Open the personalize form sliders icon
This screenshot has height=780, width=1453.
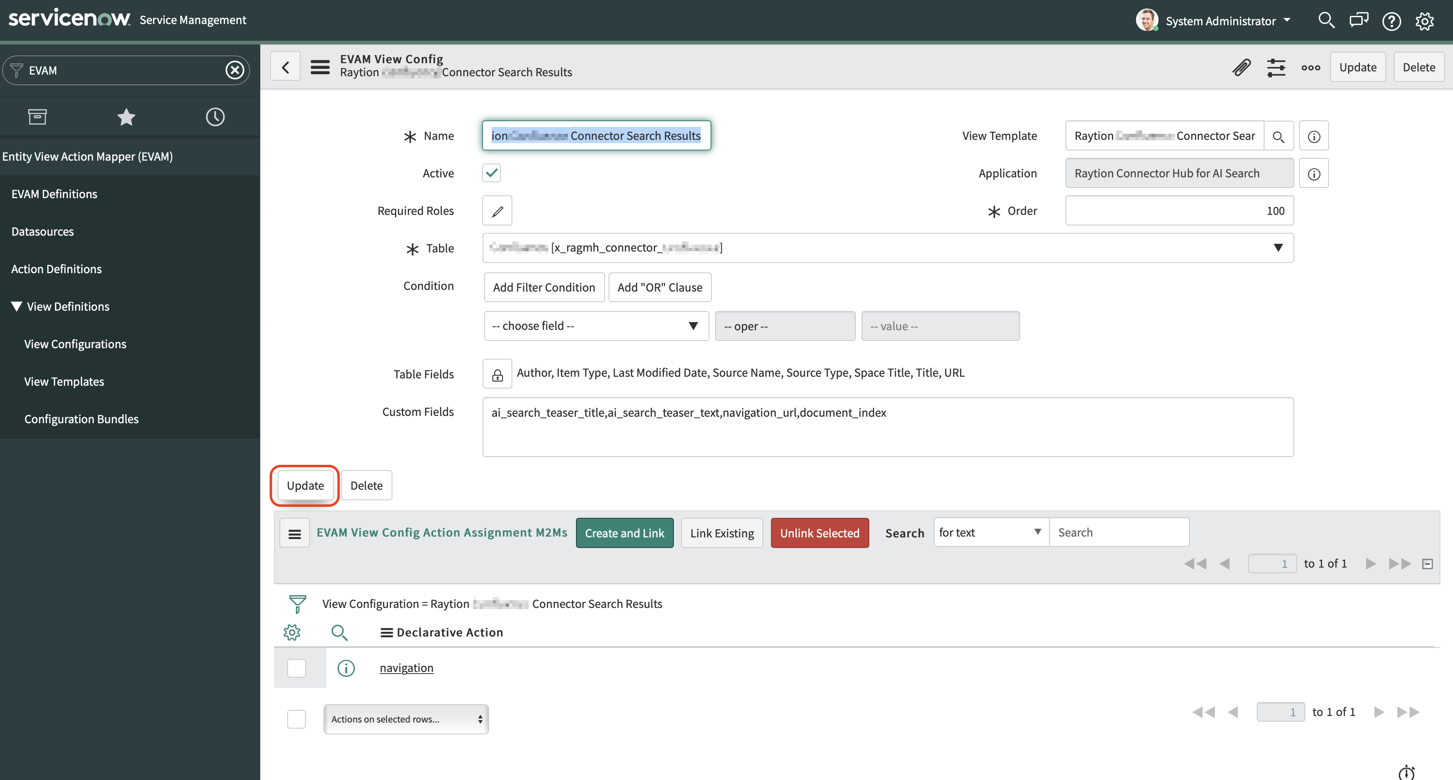[x=1276, y=67]
